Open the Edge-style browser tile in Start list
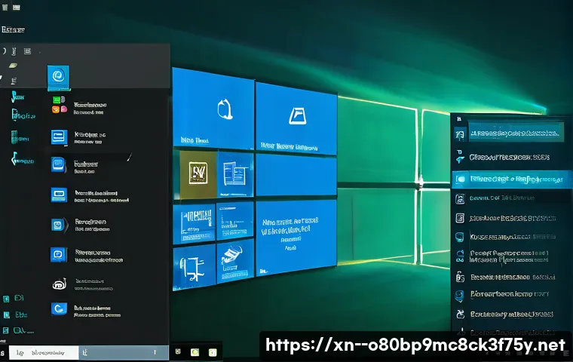 (x=58, y=75)
